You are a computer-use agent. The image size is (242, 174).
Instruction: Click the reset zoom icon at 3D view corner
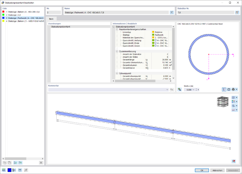234,161
